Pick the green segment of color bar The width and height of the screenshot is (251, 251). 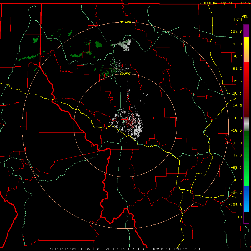(246, 158)
